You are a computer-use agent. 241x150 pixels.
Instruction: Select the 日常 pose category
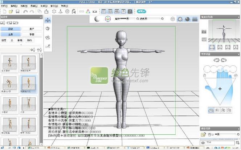(x=4, y=40)
